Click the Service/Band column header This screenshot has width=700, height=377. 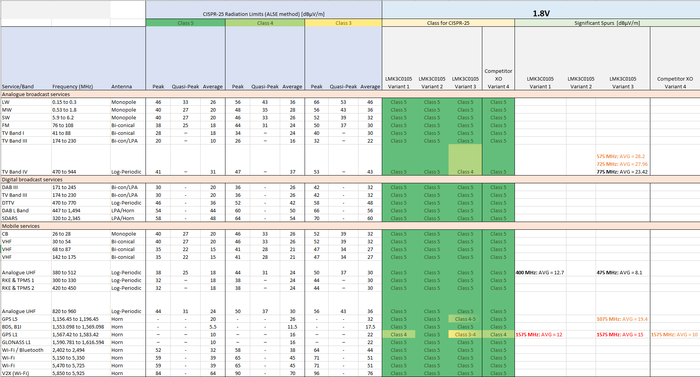click(x=18, y=86)
